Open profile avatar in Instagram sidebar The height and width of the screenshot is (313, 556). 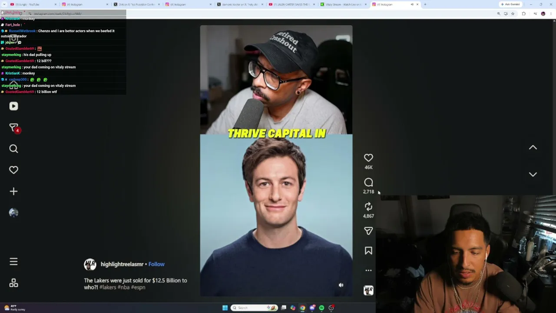[x=13, y=213]
